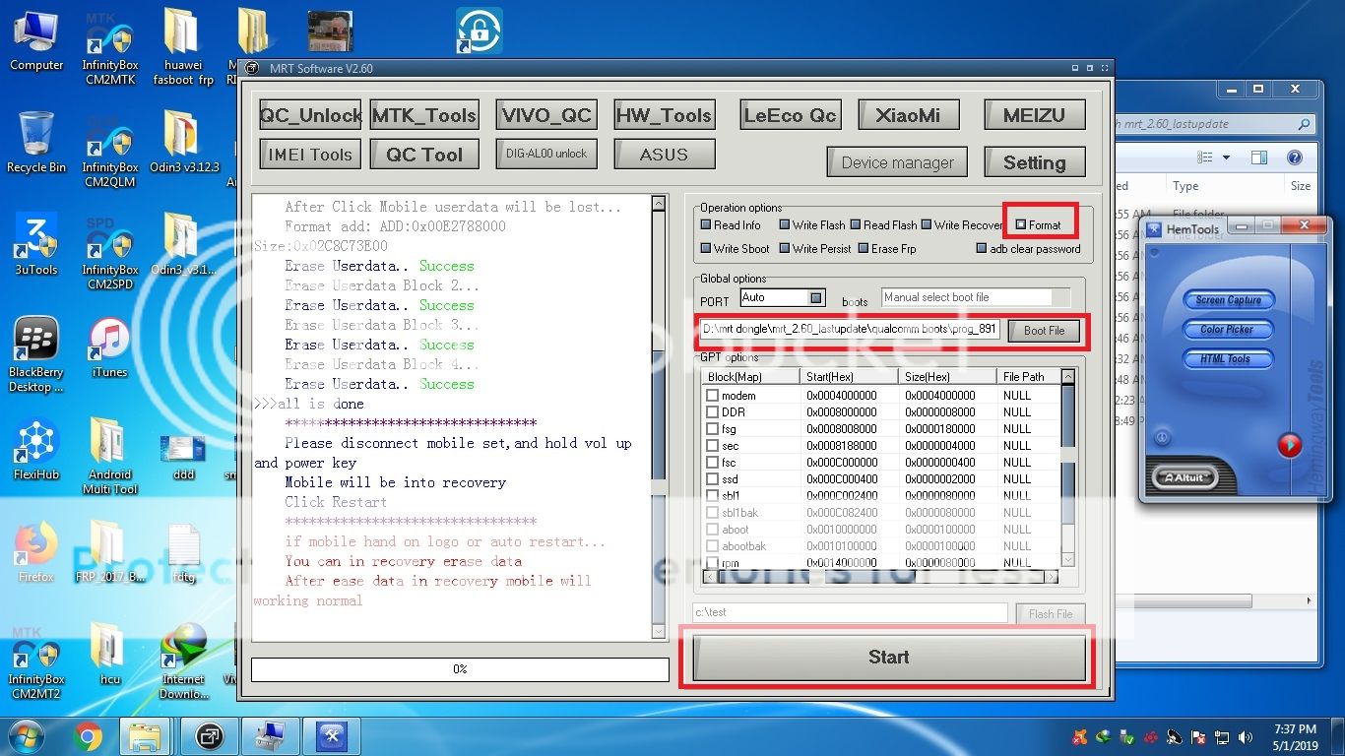1345x756 pixels.
Task: Enable the Format operation checkbox
Action: (x=1021, y=225)
